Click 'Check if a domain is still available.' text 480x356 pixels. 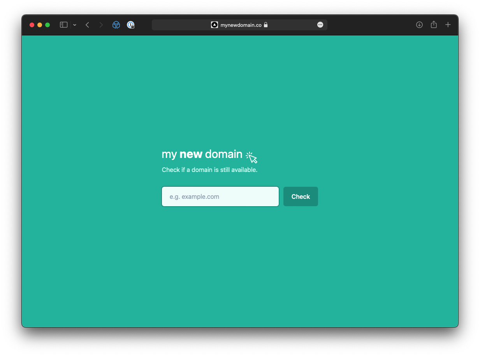pyautogui.click(x=209, y=170)
